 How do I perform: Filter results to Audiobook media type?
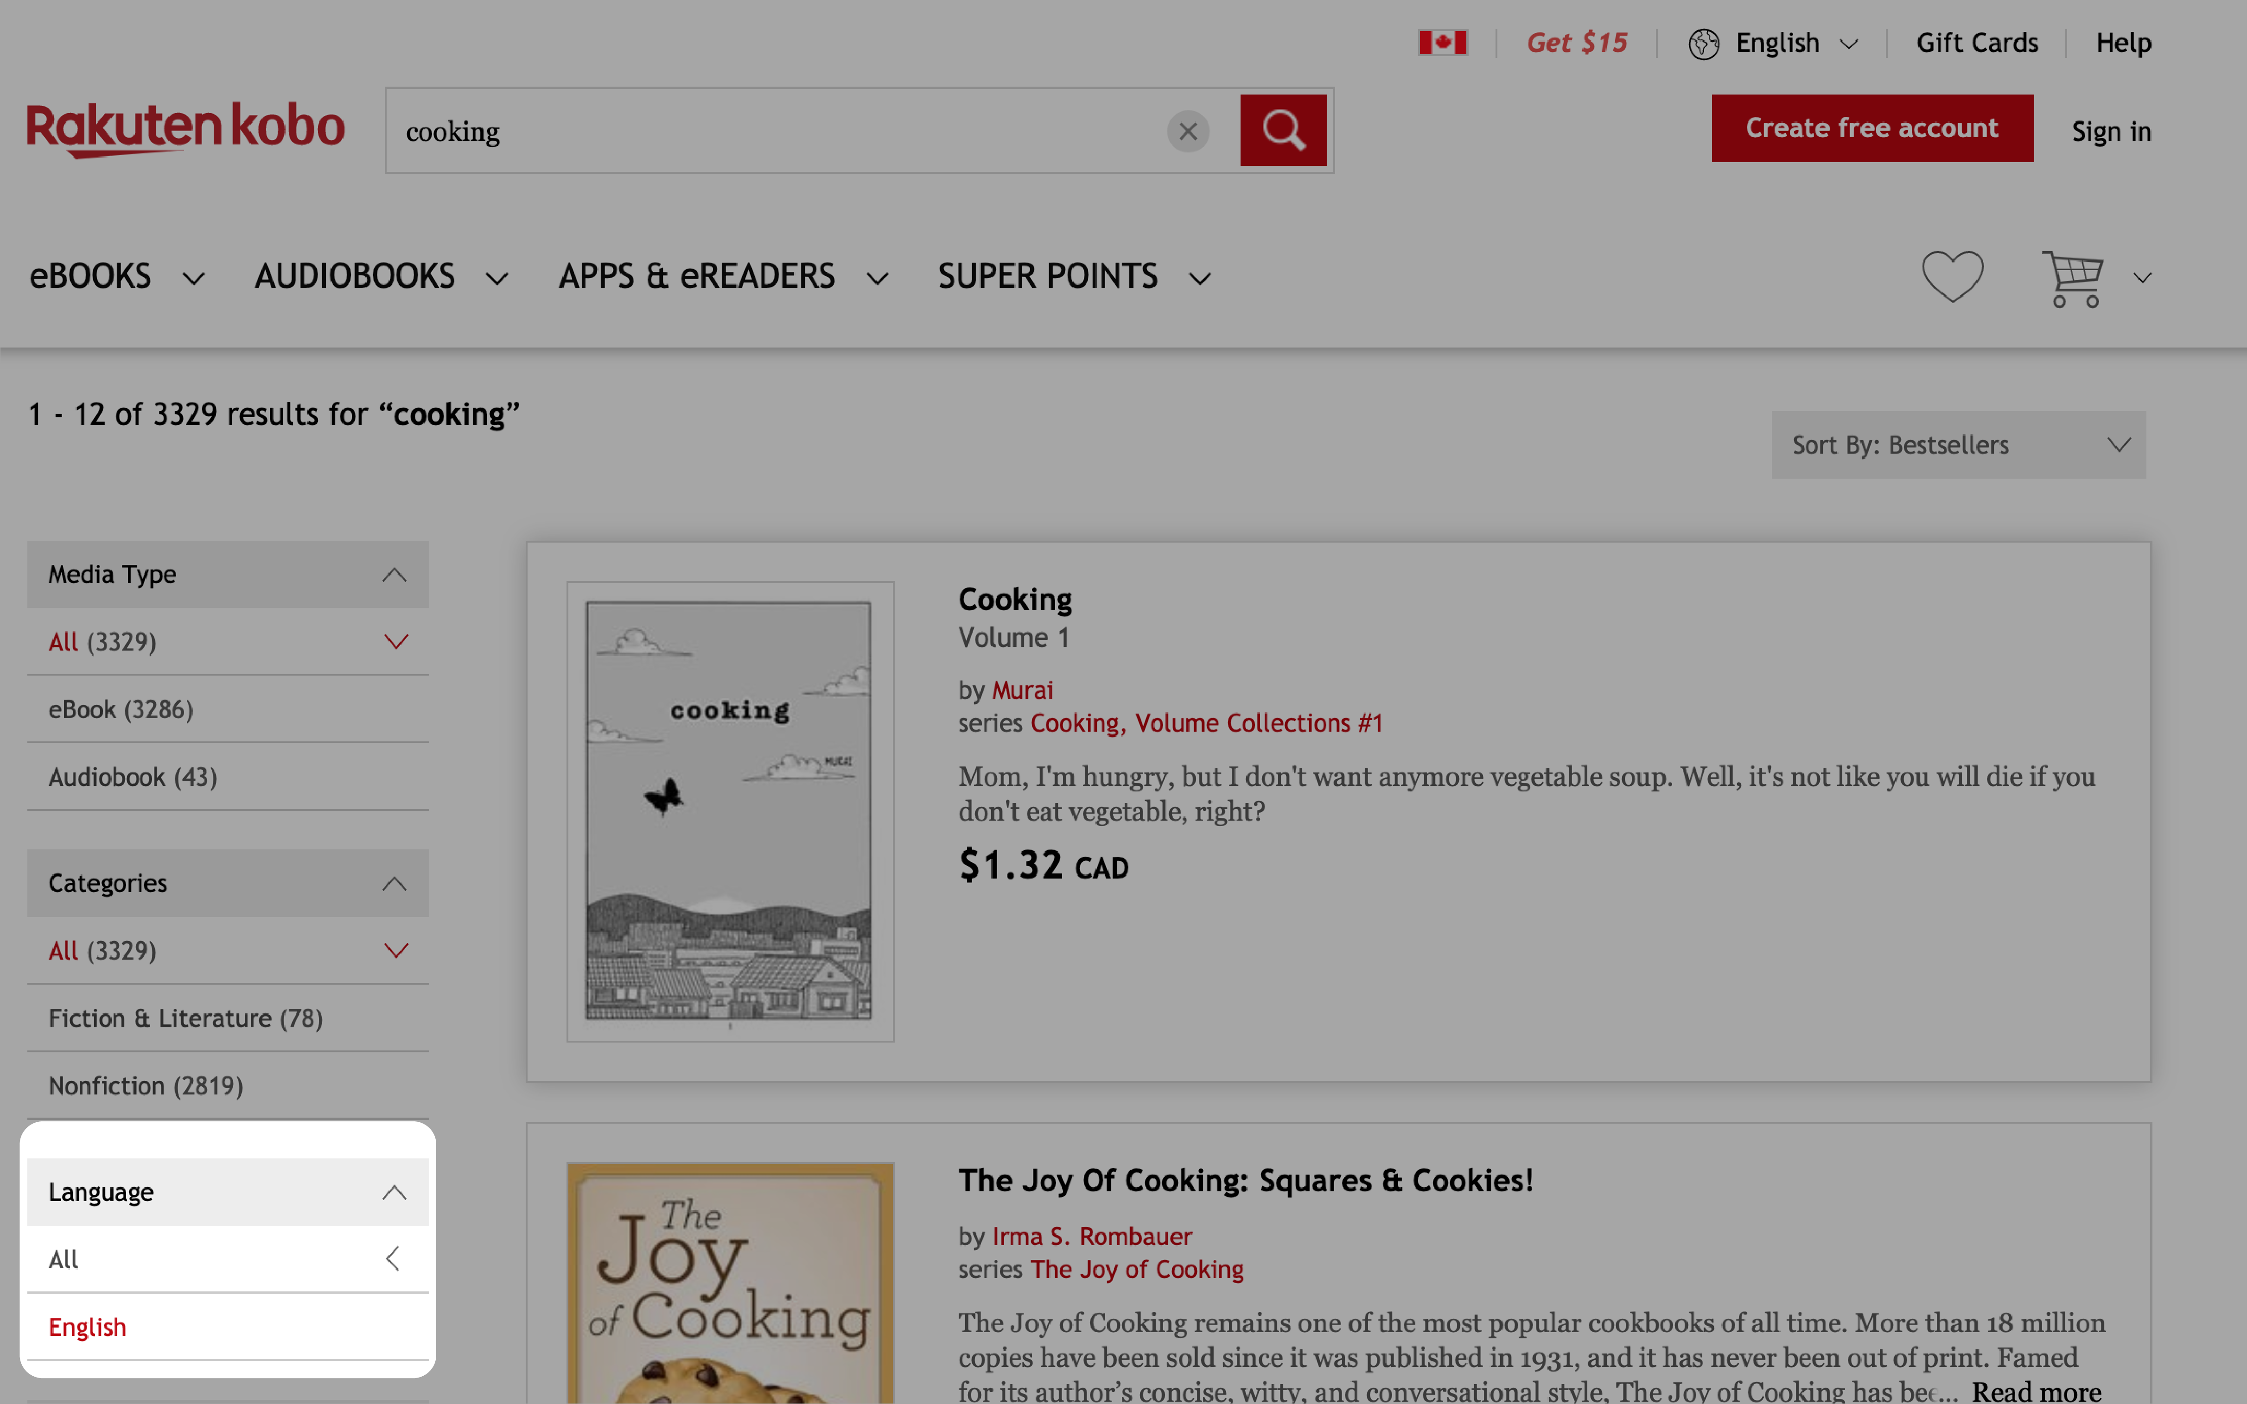[x=133, y=777]
